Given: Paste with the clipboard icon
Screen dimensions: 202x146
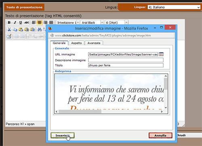Looking at the screenshot, I should point(21,30).
